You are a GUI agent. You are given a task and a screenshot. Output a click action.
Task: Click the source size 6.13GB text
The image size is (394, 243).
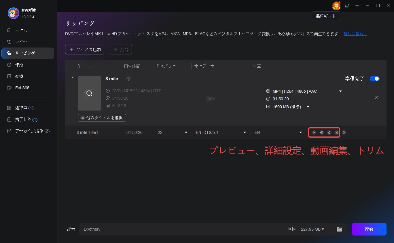[119, 106]
